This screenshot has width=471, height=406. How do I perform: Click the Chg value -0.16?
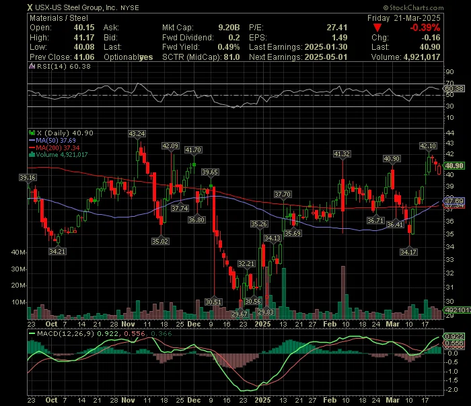(x=431, y=38)
